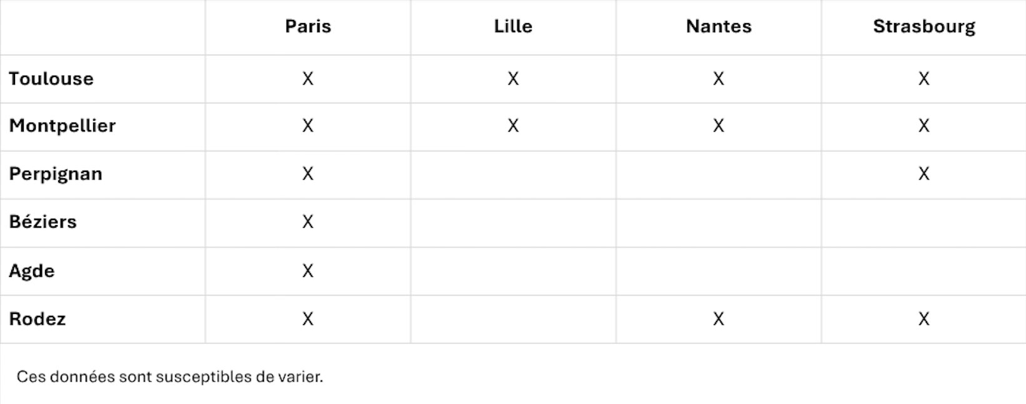Click the Paris column header
Viewport: 1026px width, 404px height.
pos(308,26)
